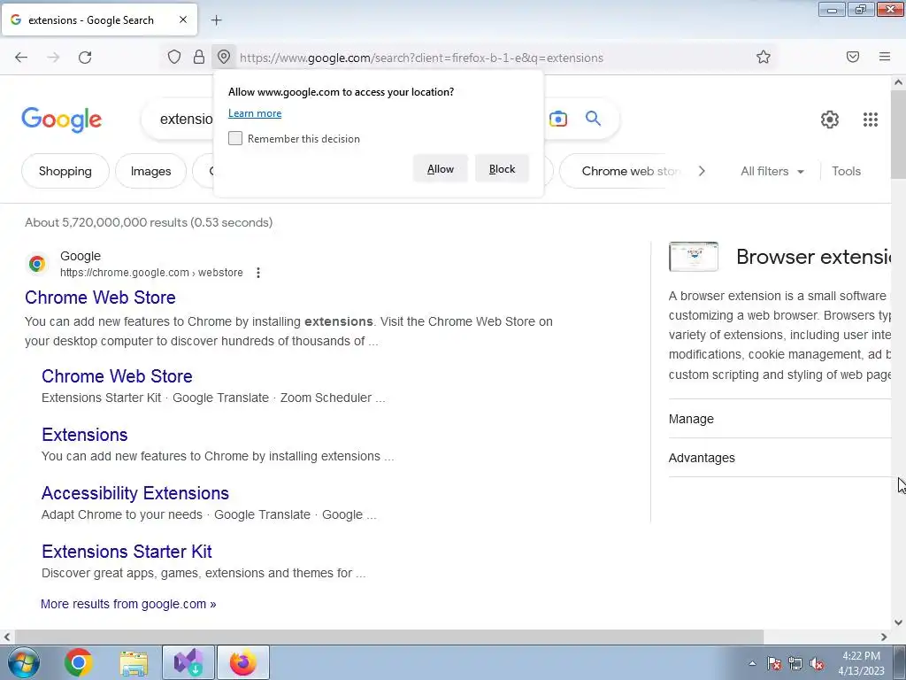Image resolution: width=906 pixels, height=680 pixels.
Task: Open Google quick settings gear
Action: 830,120
